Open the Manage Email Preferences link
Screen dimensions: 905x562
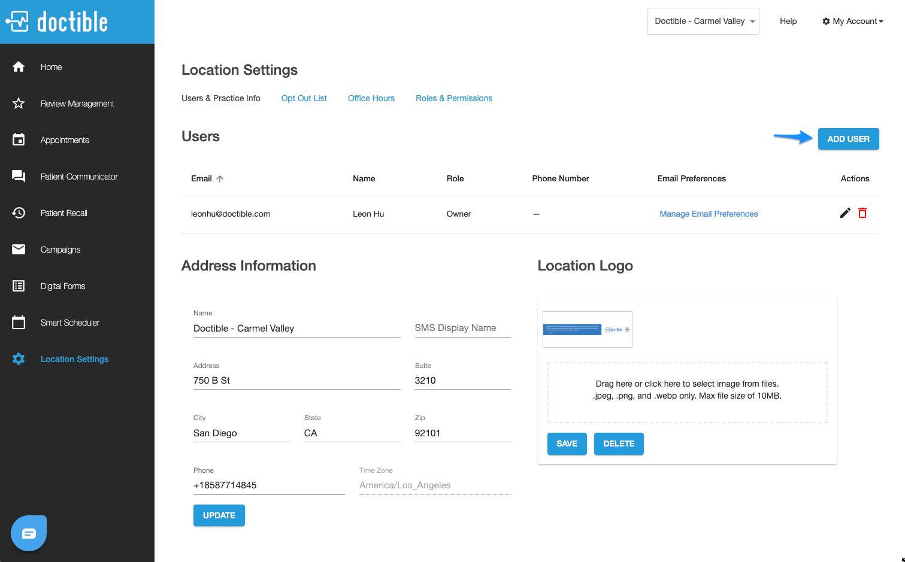click(x=709, y=214)
